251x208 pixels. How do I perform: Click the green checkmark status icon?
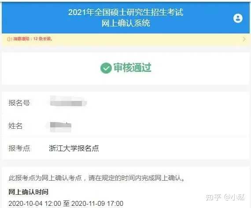click(106, 68)
